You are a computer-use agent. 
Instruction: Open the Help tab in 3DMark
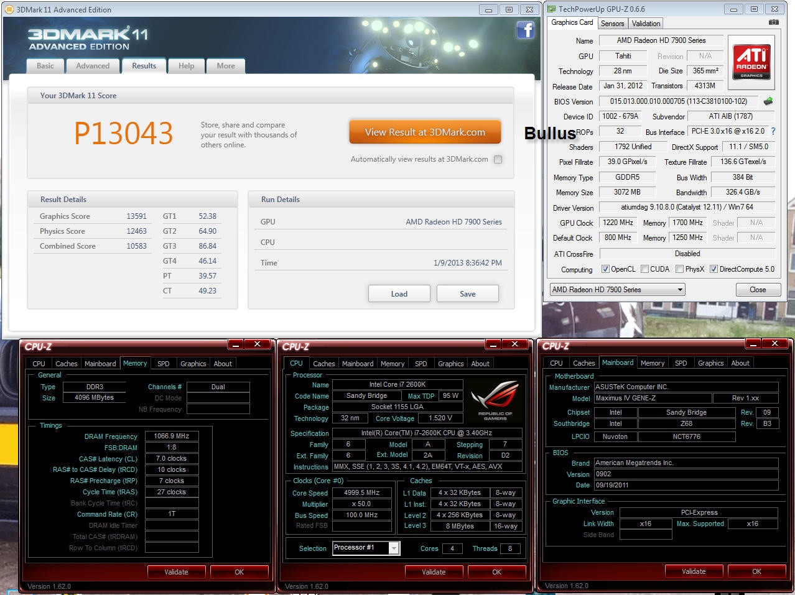(x=187, y=66)
